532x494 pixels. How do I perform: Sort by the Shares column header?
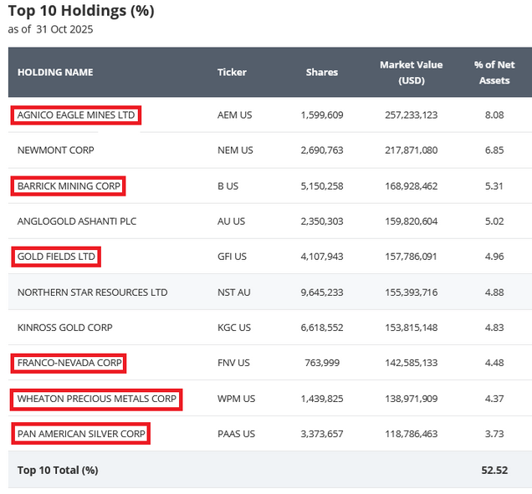322,72
